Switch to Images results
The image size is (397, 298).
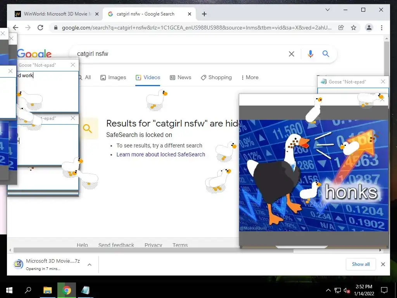(113, 77)
